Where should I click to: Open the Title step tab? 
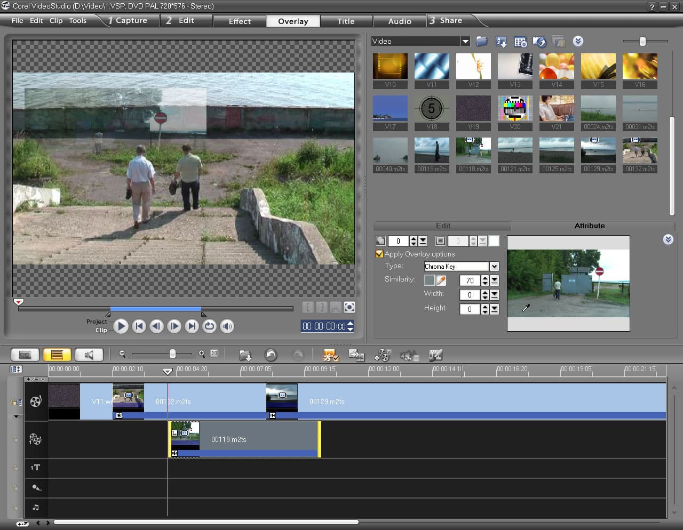346,21
